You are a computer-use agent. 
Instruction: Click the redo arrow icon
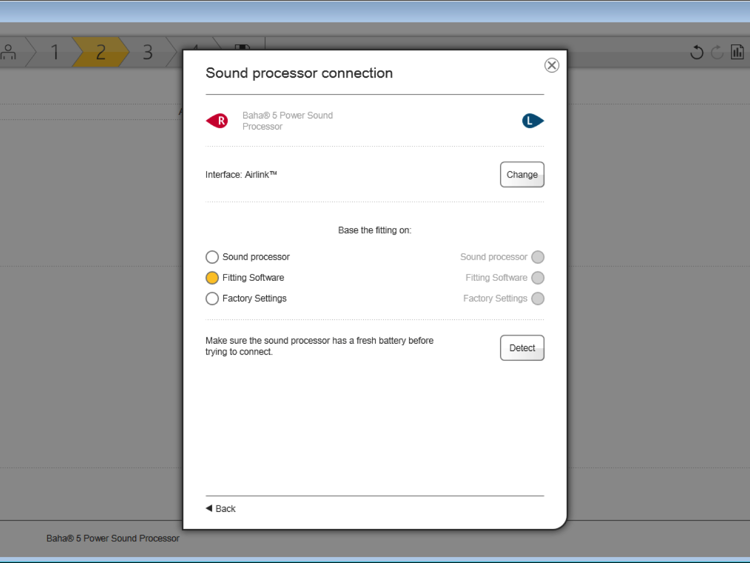[x=717, y=52]
